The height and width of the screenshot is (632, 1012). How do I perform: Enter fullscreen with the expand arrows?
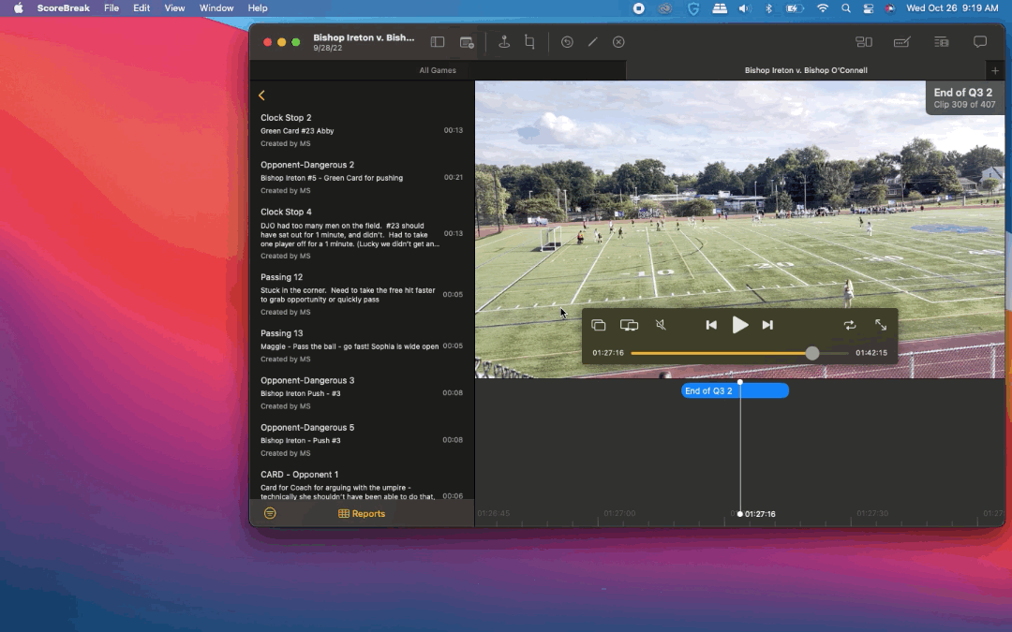click(880, 325)
